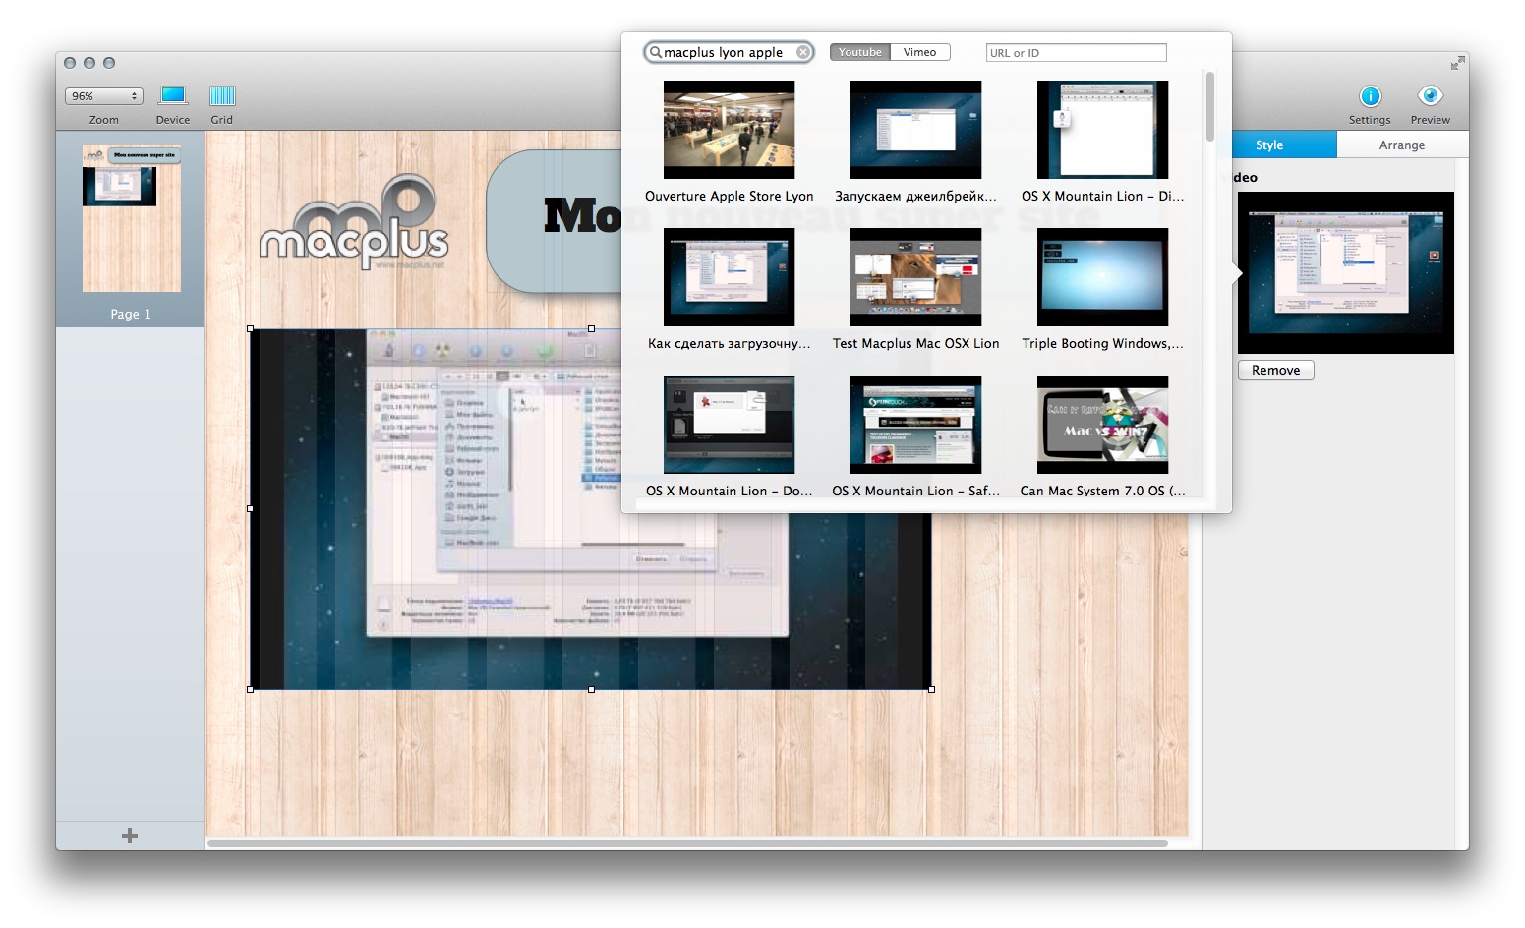Click the "Page 1" label in the sidebar

tap(131, 314)
